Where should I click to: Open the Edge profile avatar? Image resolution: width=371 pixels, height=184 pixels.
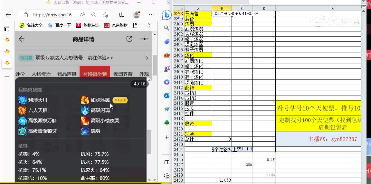click(x=137, y=15)
